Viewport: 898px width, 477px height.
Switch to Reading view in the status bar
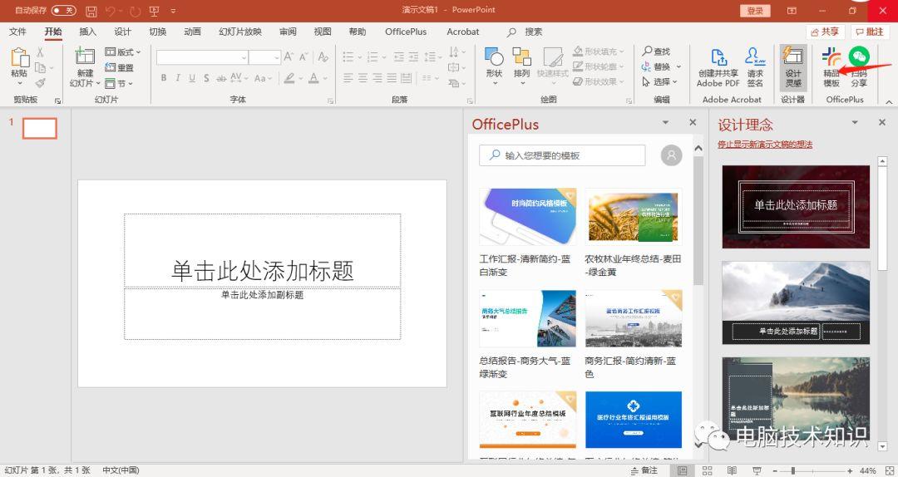732,470
